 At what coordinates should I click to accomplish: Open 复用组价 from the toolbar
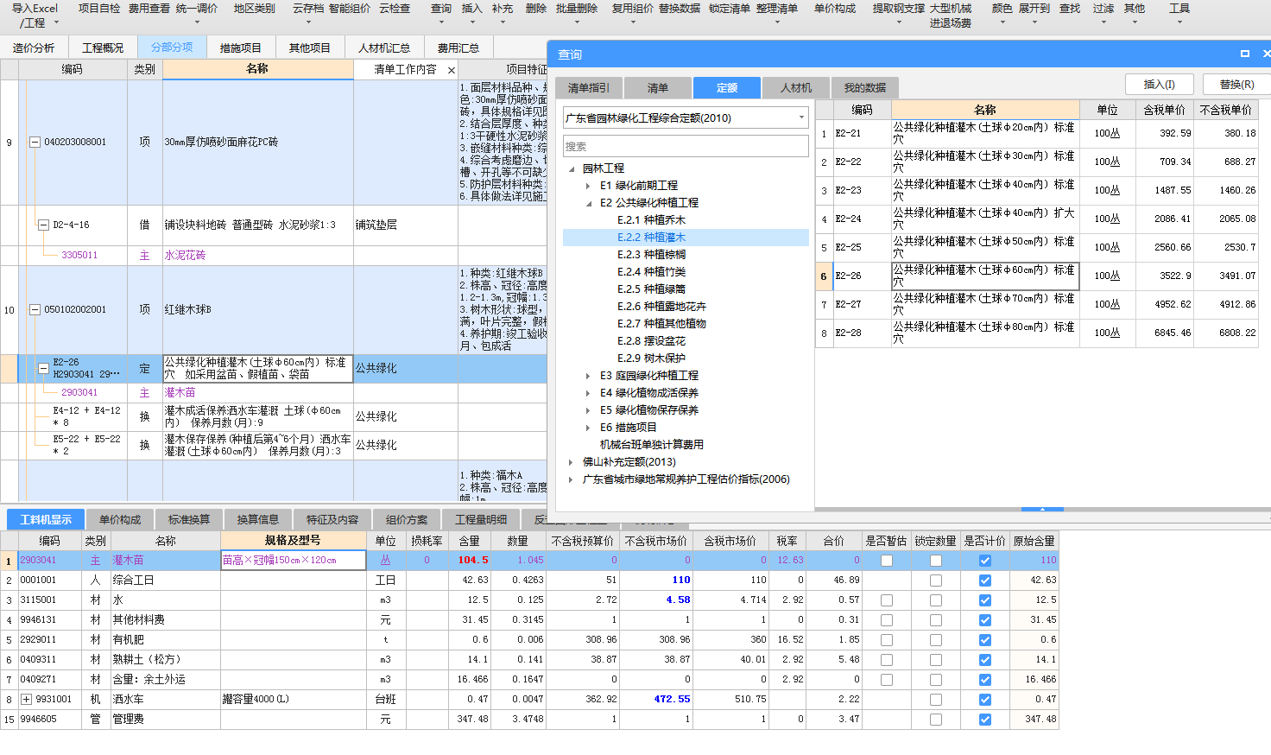click(x=633, y=9)
